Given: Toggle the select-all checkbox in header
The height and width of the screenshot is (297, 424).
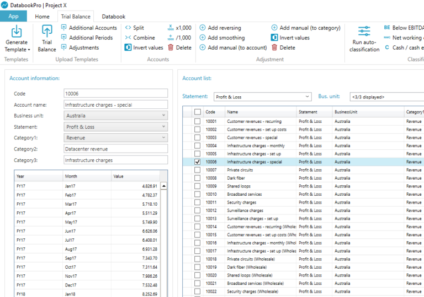Looking at the screenshot, I should 198,112.
